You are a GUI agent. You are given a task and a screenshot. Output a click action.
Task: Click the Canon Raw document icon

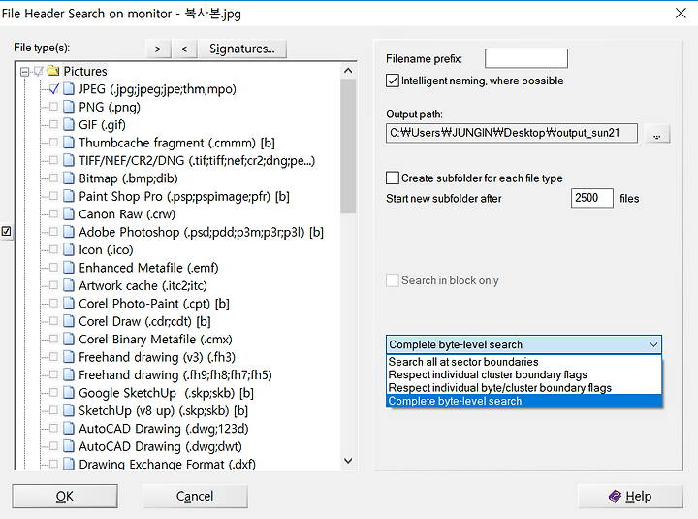69,213
